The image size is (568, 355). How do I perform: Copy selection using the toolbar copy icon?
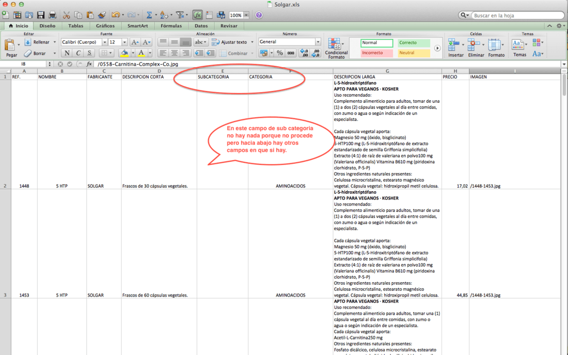[x=78, y=15]
